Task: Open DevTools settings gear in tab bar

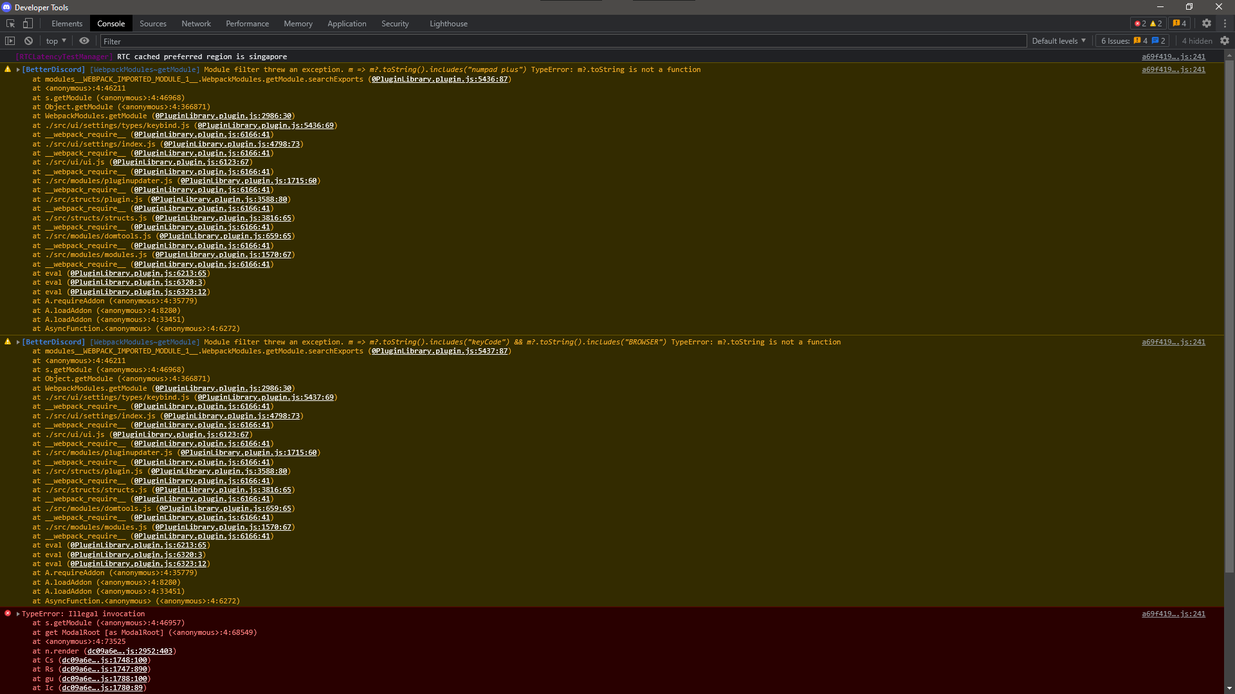Action: [1207, 24]
